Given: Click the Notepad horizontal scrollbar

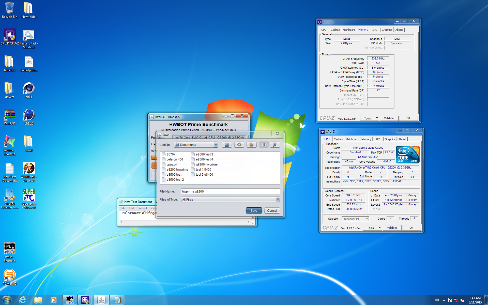Looking at the screenshot, I should [185, 222].
